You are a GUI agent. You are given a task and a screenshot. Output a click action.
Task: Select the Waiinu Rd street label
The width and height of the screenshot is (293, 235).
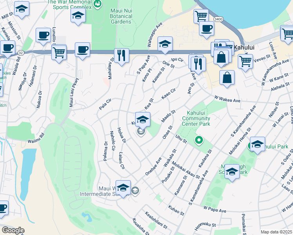36,138
